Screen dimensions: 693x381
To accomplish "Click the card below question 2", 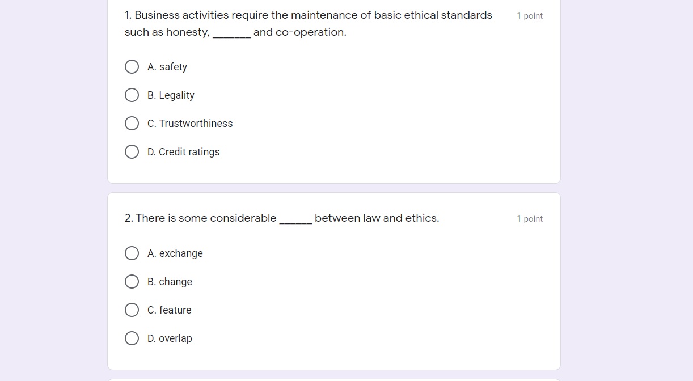I will (333, 379).
